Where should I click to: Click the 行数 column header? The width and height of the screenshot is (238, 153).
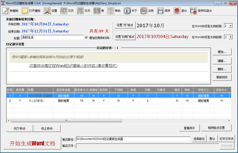pos(148,90)
